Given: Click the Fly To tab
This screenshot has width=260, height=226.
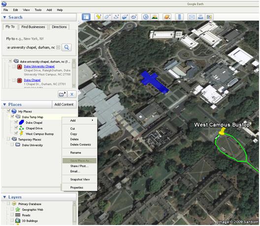Looking at the screenshot, I should 10,27.
